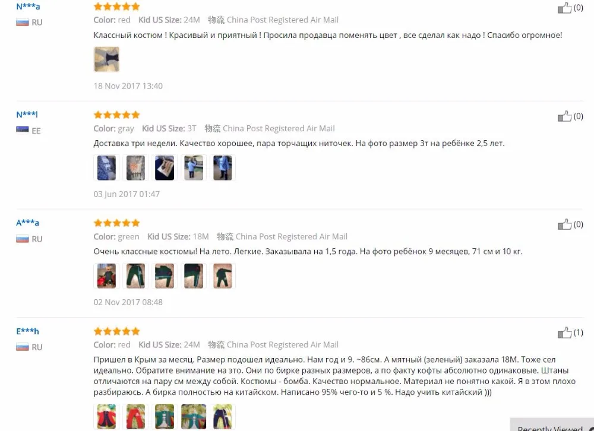Viewport: 594px width, 431px height.
Task: Open reviewer profile E***h
Action: click(x=28, y=331)
